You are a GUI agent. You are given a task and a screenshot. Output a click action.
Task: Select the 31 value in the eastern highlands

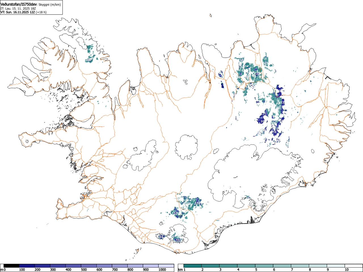pos(264,114)
